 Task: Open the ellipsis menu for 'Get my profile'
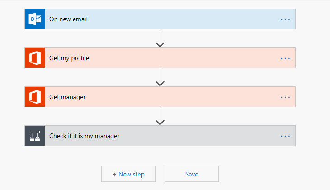pyautogui.click(x=285, y=58)
